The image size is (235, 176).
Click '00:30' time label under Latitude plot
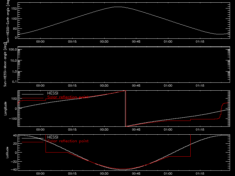click(x=104, y=174)
